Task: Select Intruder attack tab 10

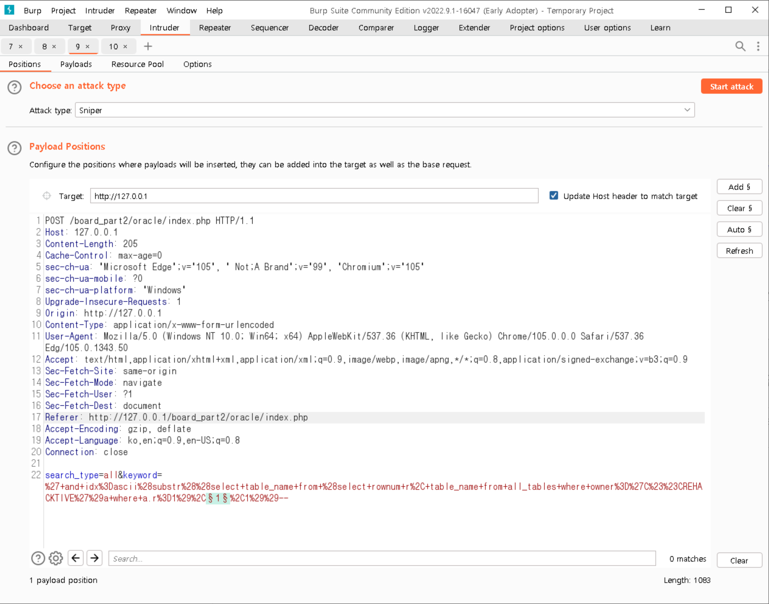Action: click(114, 47)
